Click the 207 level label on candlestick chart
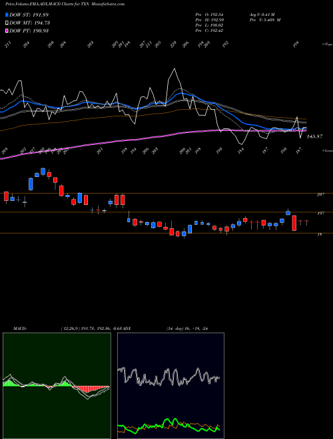This screenshot has width=333, height=439. click(x=320, y=195)
